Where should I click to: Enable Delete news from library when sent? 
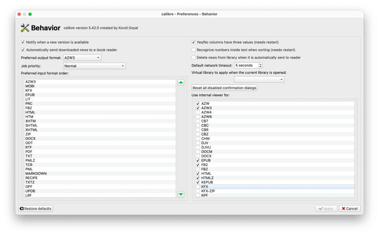pyautogui.click(x=193, y=57)
